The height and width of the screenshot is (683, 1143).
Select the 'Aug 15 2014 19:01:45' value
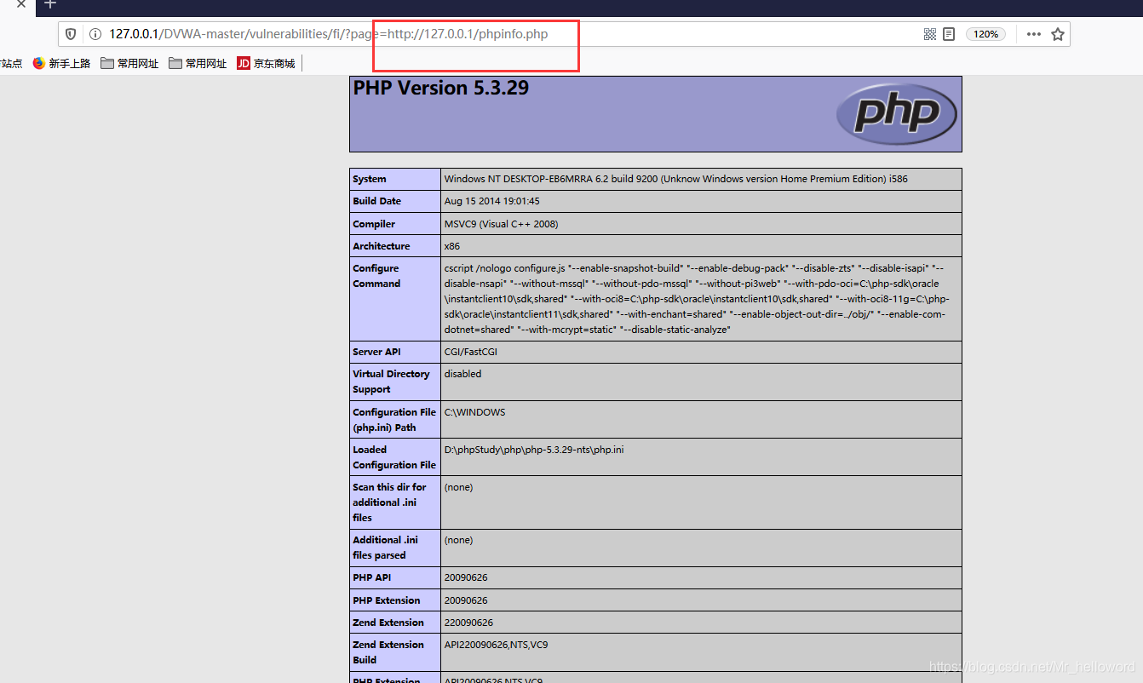point(491,201)
